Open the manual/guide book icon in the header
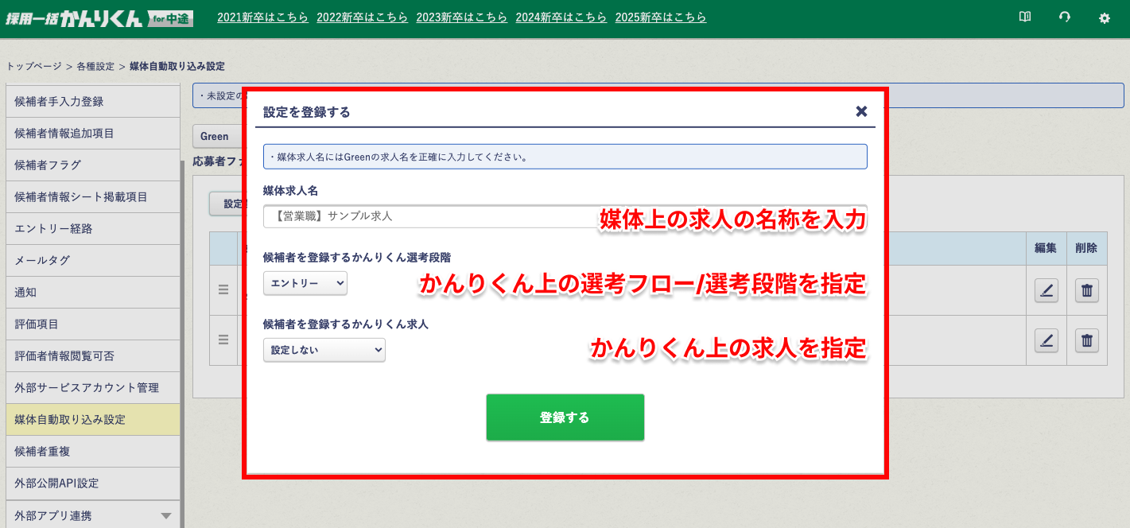The height and width of the screenshot is (528, 1130). click(x=1025, y=16)
